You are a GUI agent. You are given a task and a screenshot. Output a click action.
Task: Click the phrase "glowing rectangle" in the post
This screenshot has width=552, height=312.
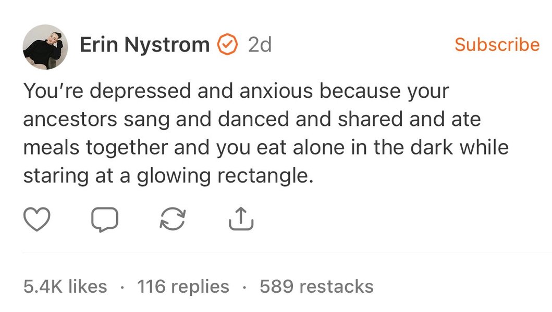[x=225, y=176]
